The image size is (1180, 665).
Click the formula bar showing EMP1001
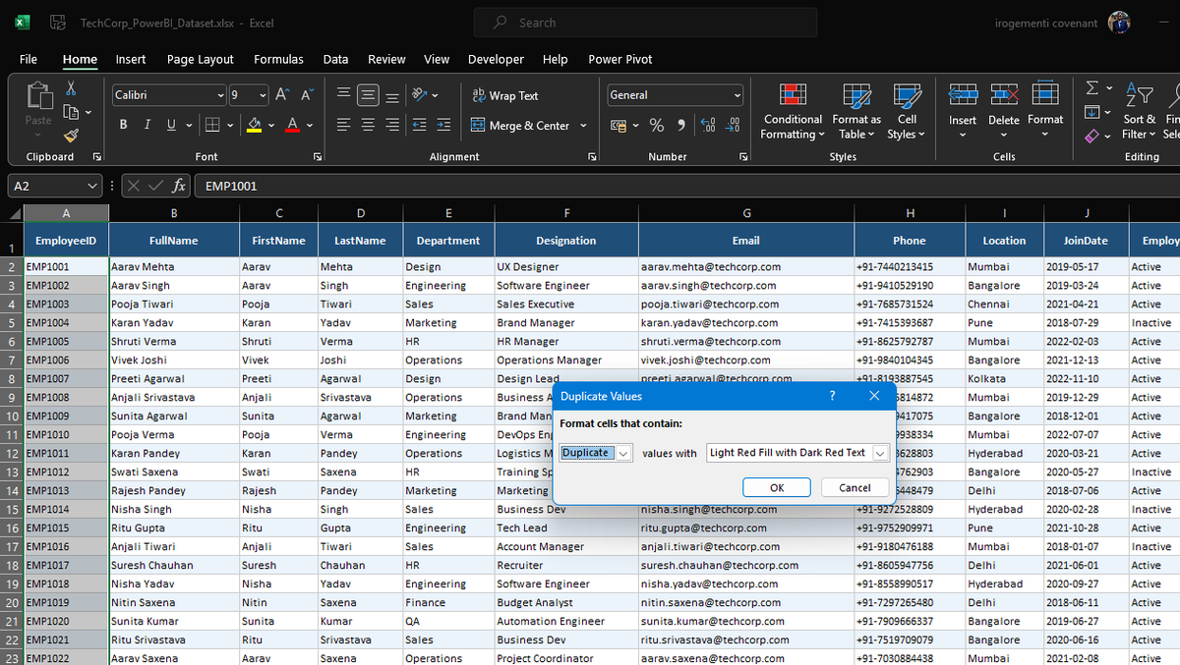tap(686, 186)
